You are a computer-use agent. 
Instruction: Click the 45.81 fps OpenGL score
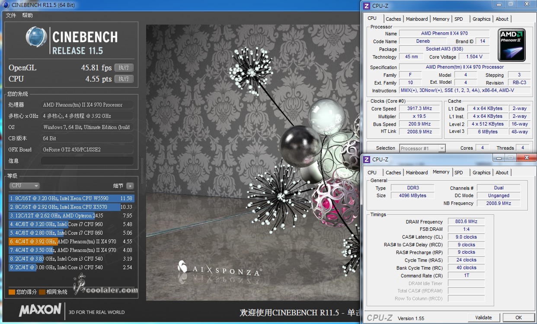click(x=96, y=68)
